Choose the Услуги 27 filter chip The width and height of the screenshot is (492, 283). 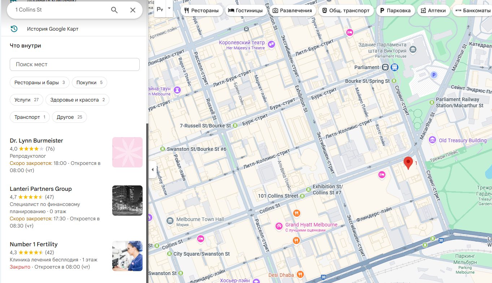26,100
